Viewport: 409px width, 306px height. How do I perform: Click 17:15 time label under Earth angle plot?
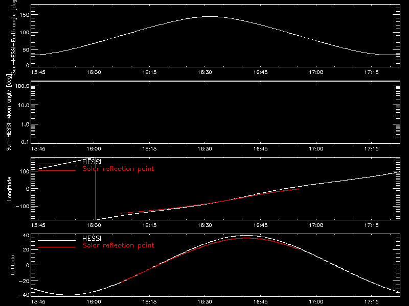click(x=372, y=72)
